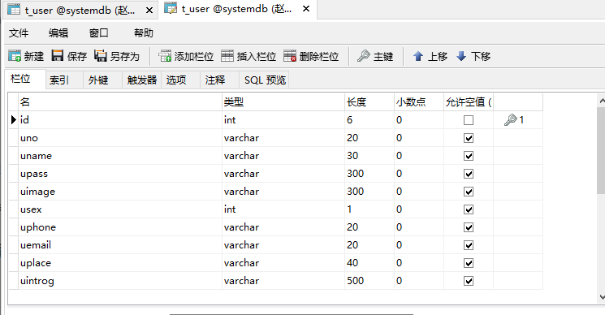Select the uimage field name cell
The width and height of the screenshot is (605, 315).
pyautogui.click(x=120, y=192)
